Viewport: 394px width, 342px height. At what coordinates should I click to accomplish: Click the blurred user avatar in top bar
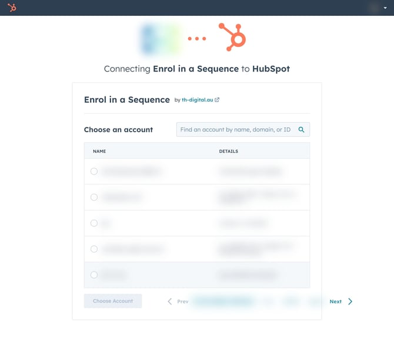click(375, 8)
